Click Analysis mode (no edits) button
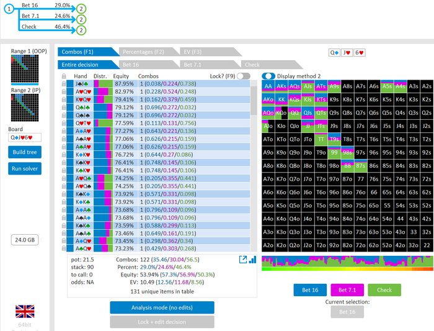 coord(162,307)
